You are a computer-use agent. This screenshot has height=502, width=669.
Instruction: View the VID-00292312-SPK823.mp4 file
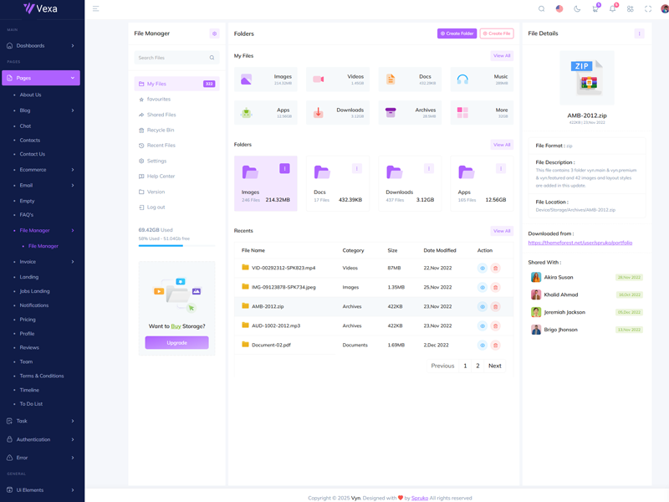(483, 269)
